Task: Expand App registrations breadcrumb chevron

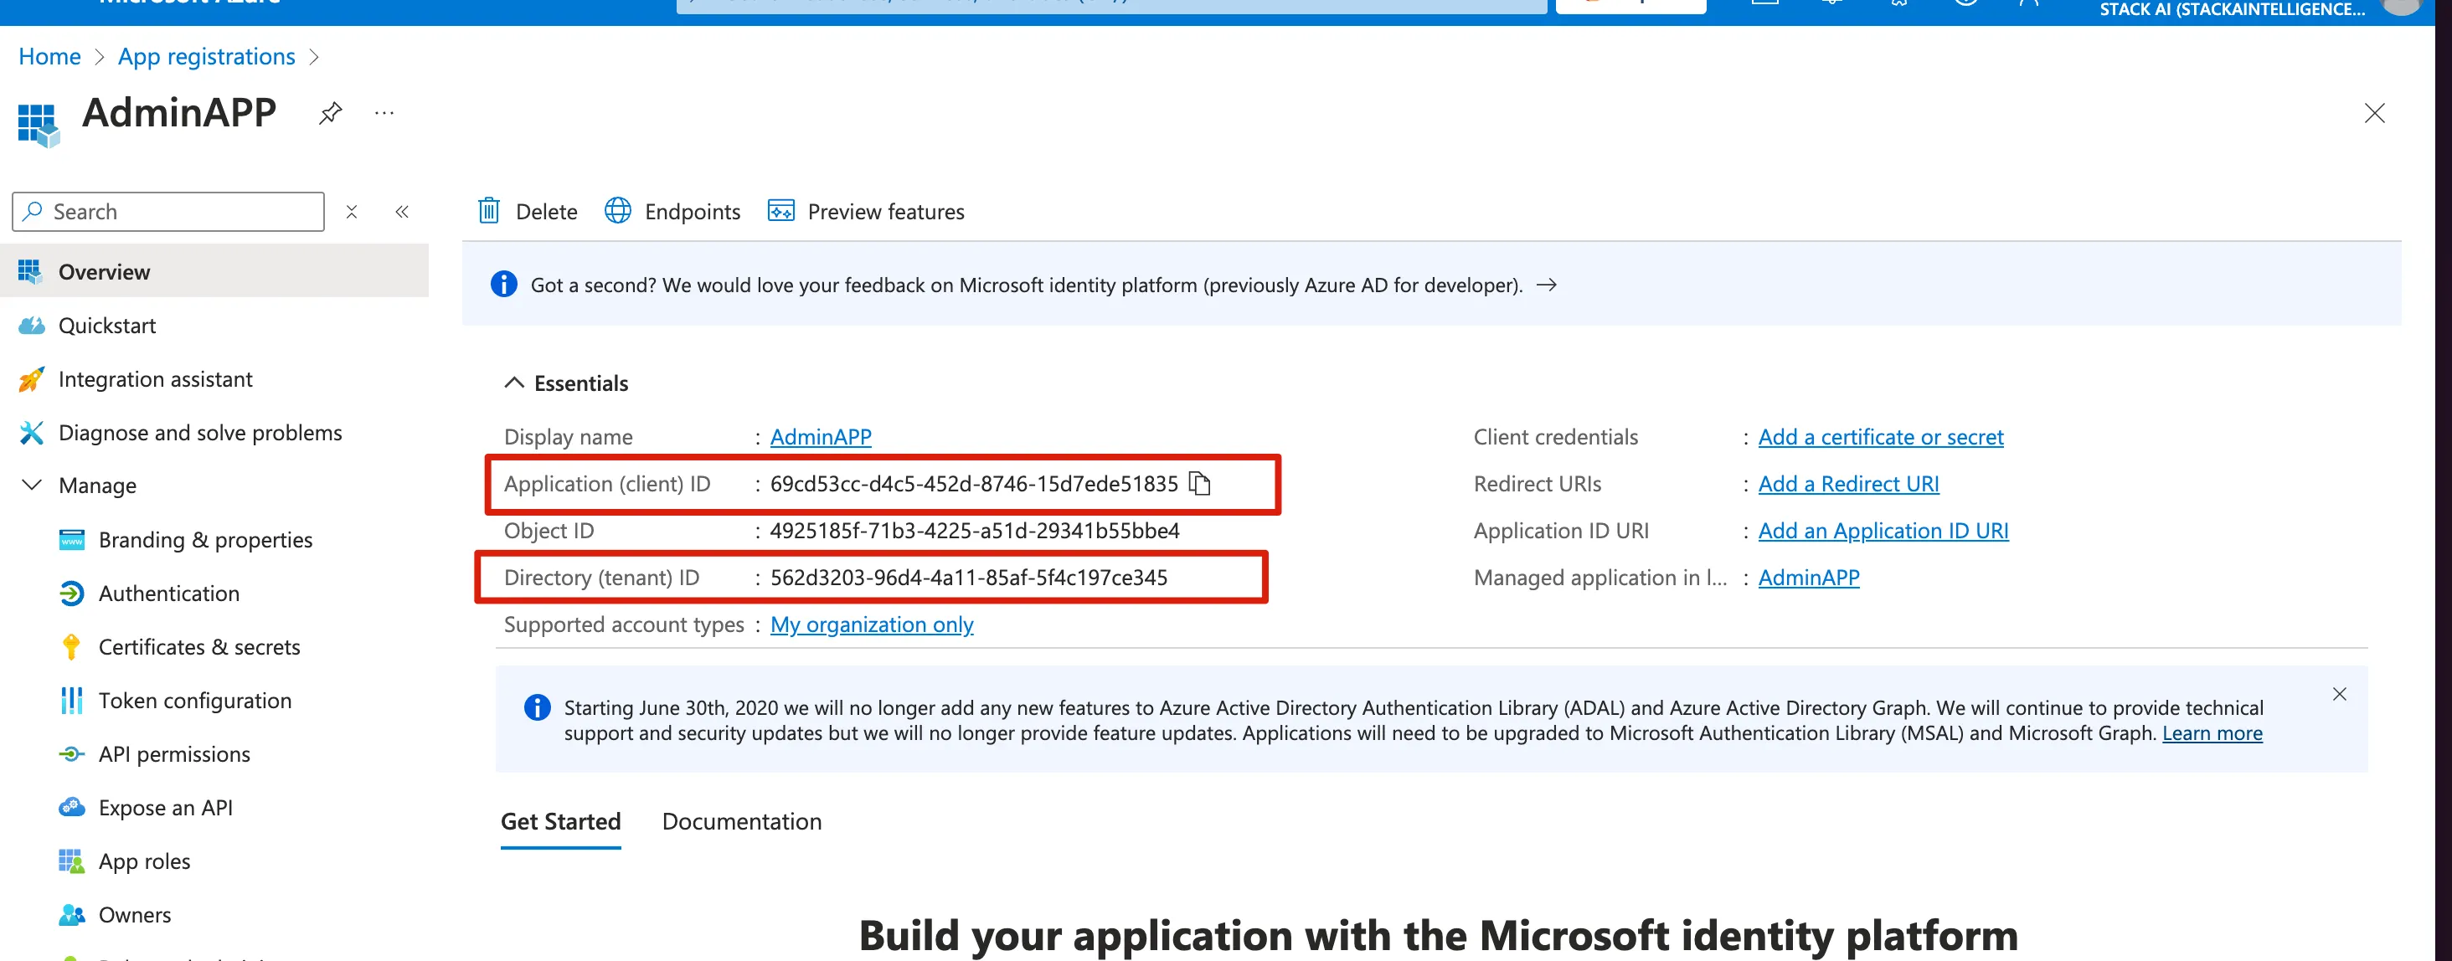Action: [x=315, y=57]
